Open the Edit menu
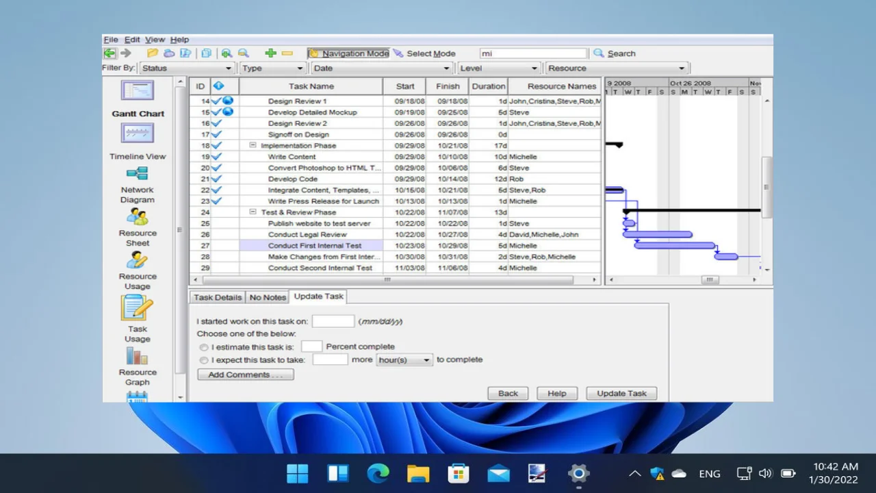The image size is (876, 493). click(x=132, y=40)
